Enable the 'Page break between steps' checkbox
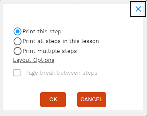The image size is (147, 116). pos(17,73)
